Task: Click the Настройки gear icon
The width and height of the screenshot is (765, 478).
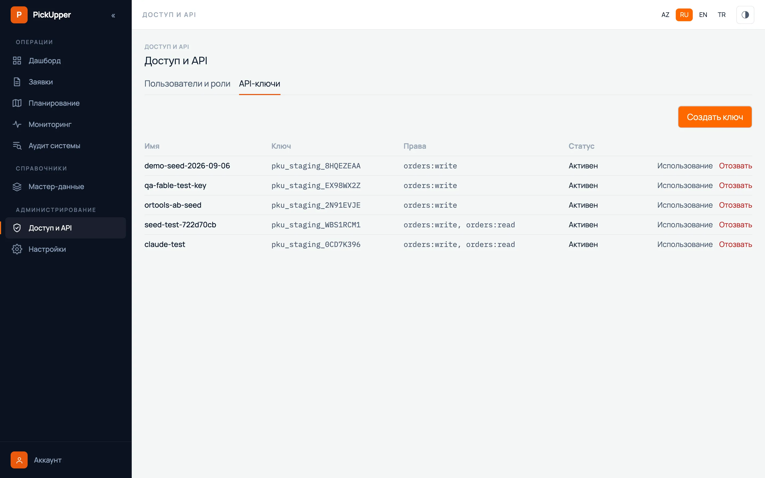Action: coord(17,249)
